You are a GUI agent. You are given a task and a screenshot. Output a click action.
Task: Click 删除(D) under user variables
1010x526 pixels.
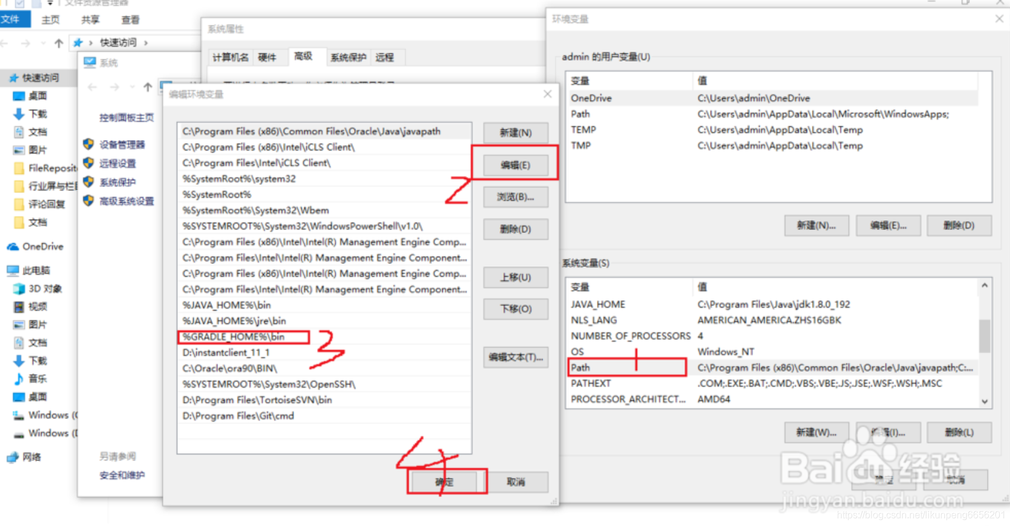[960, 226]
